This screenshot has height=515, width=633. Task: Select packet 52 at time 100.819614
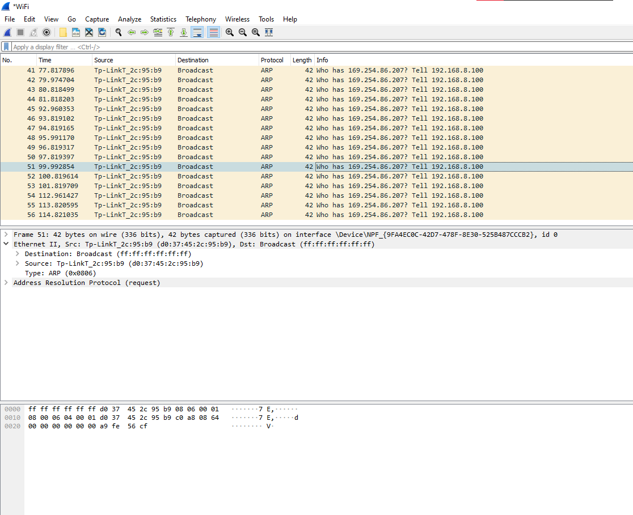[317, 176]
